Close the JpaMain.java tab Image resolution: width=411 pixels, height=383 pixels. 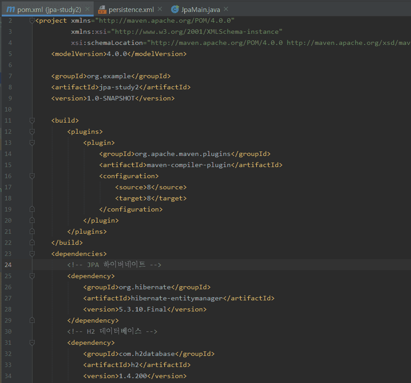point(226,9)
